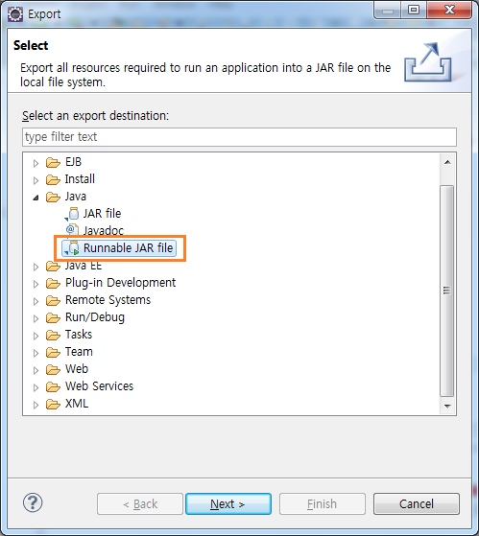Select the Remote Systems tree item
479x536 pixels.
(x=108, y=300)
